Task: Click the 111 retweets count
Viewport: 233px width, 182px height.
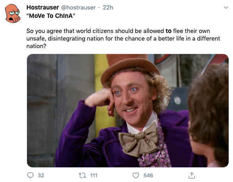Action: coord(94,176)
